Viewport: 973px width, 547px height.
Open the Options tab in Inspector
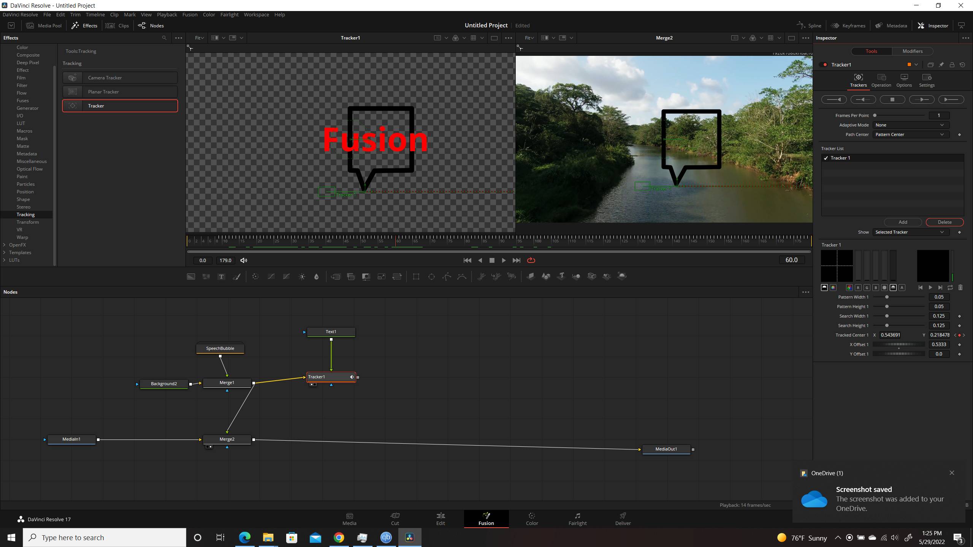click(904, 81)
